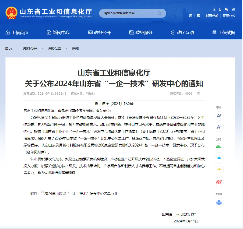The width and height of the screenshot is (243, 229).
Task: Print the page with printer icon
Action: pyautogui.click(x=219, y=203)
